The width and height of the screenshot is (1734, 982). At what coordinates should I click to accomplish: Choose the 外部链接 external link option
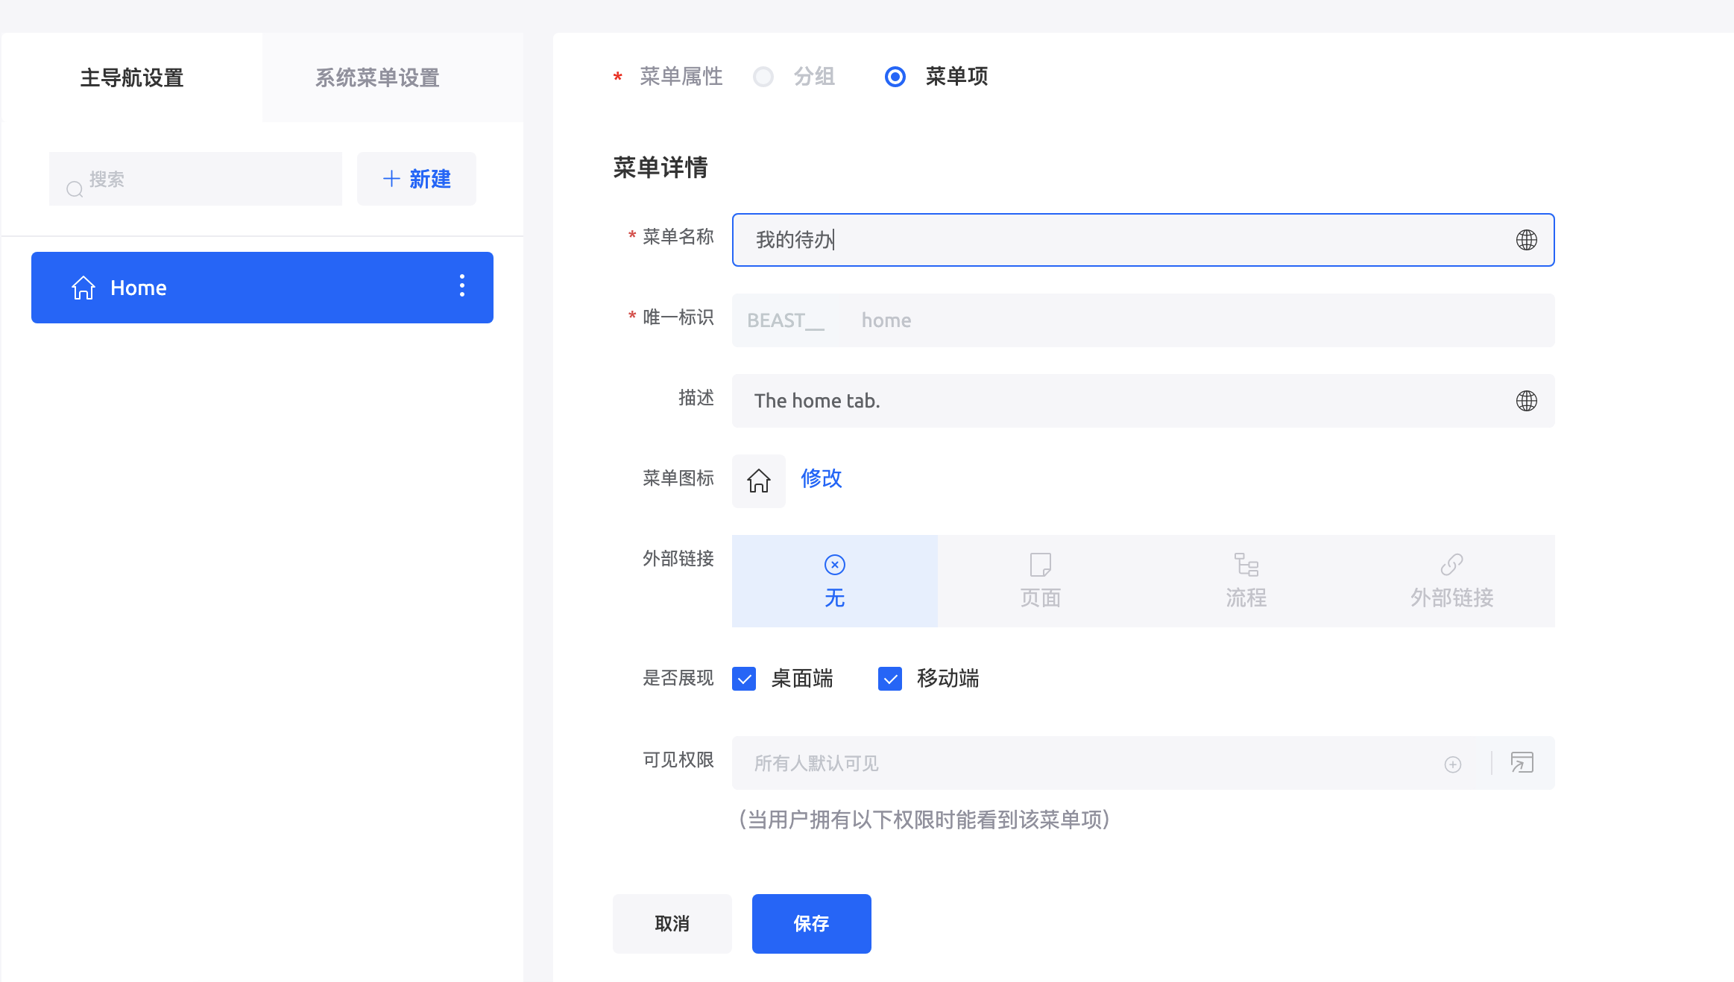[x=1451, y=580]
